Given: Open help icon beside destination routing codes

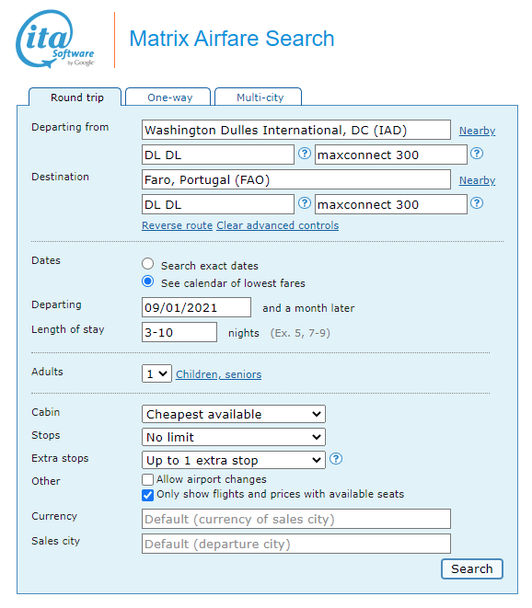Looking at the screenshot, I should pos(305,203).
